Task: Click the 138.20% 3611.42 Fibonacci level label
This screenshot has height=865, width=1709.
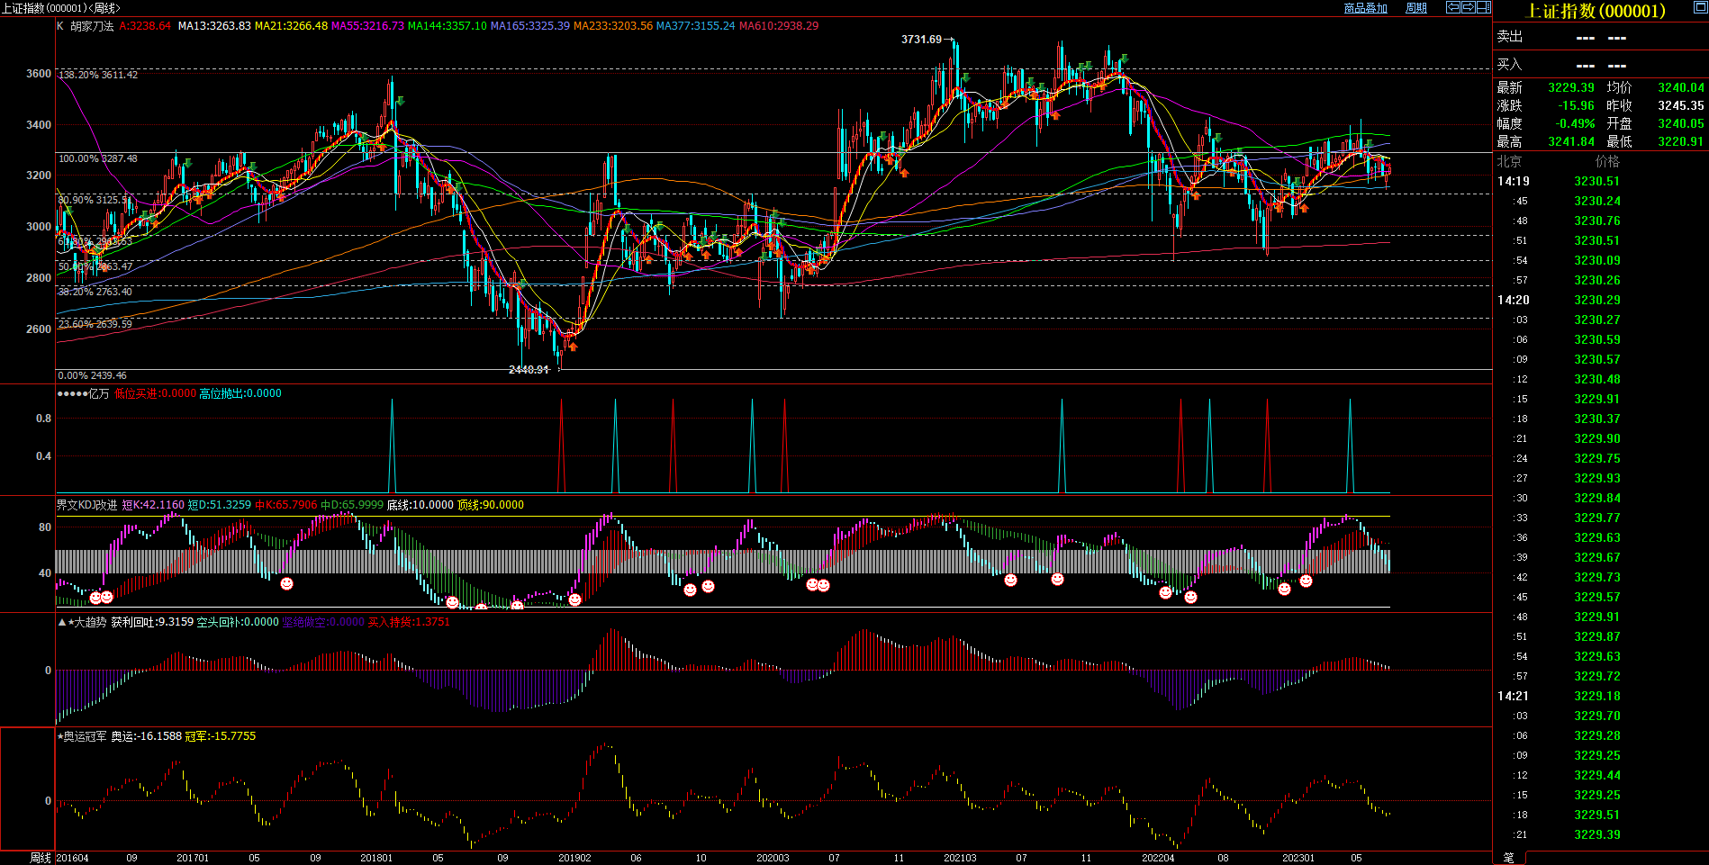Action: [x=98, y=75]
